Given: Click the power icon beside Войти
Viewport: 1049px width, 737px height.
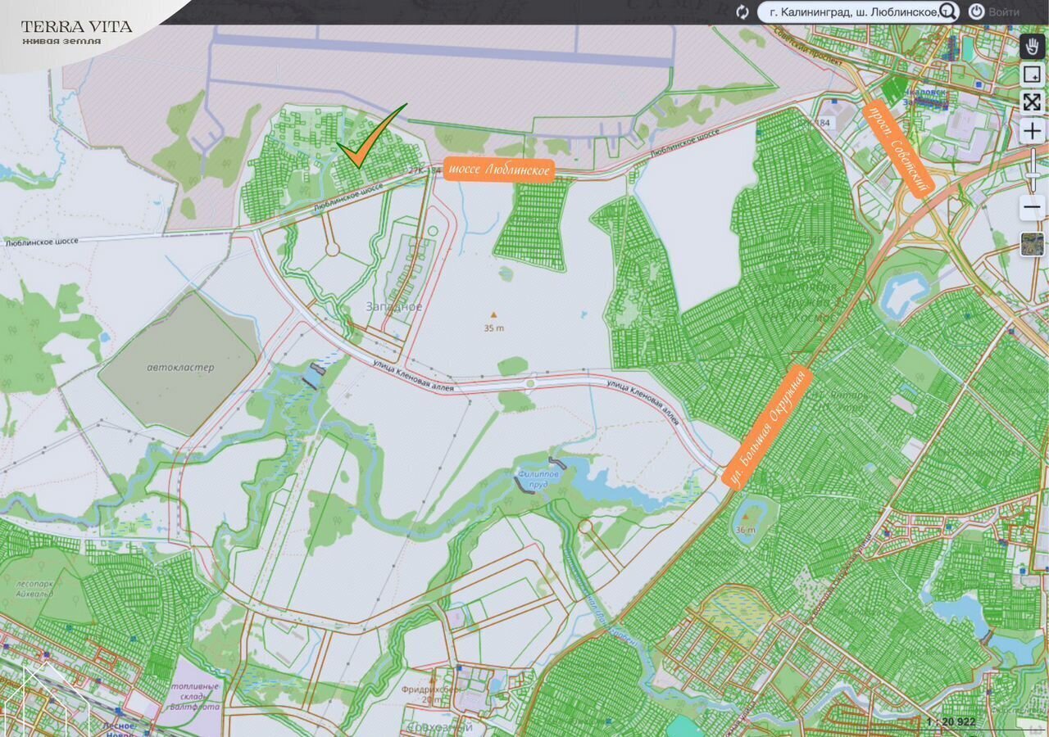Looking at the screenshot, I should [976, 11].
